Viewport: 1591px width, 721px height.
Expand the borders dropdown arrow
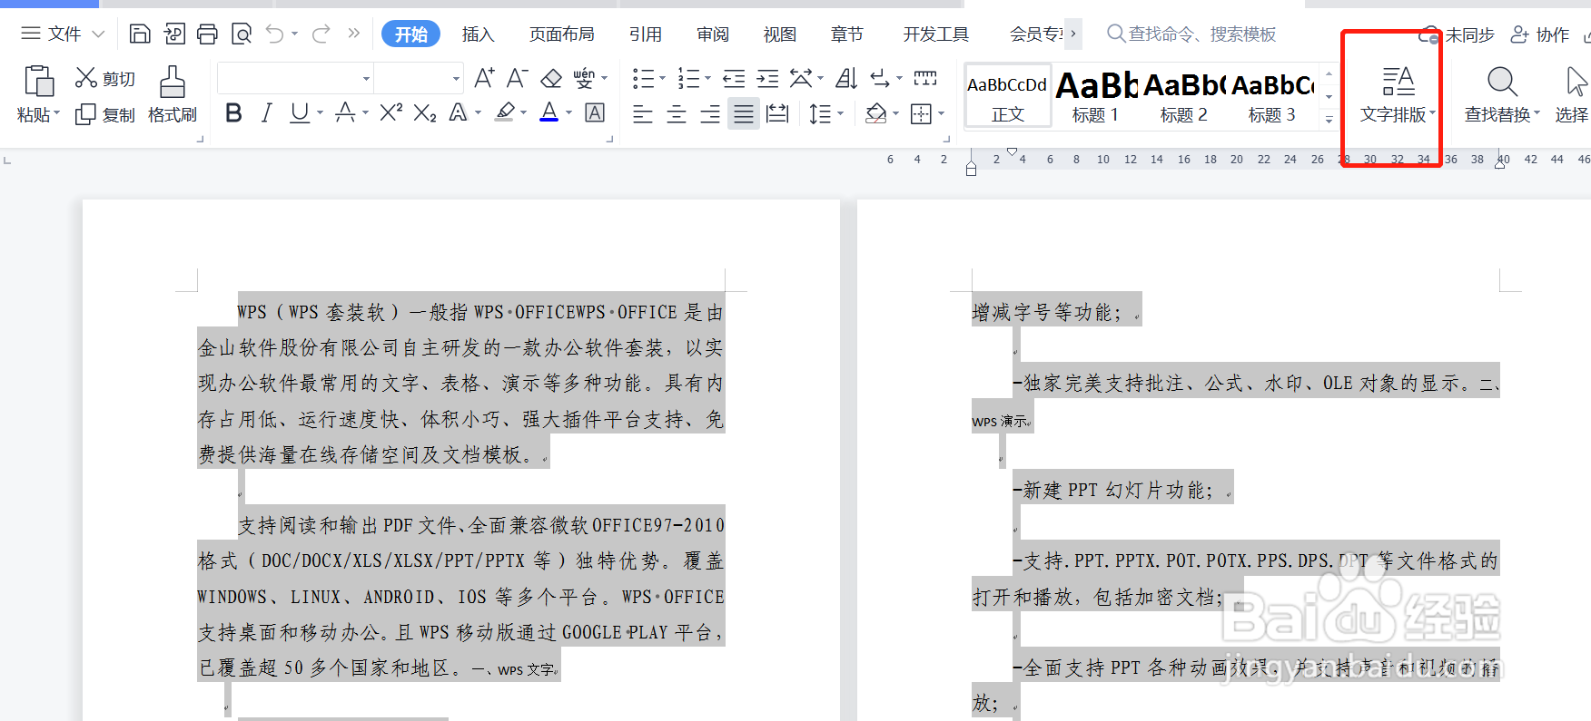click(x=942, y=113)
